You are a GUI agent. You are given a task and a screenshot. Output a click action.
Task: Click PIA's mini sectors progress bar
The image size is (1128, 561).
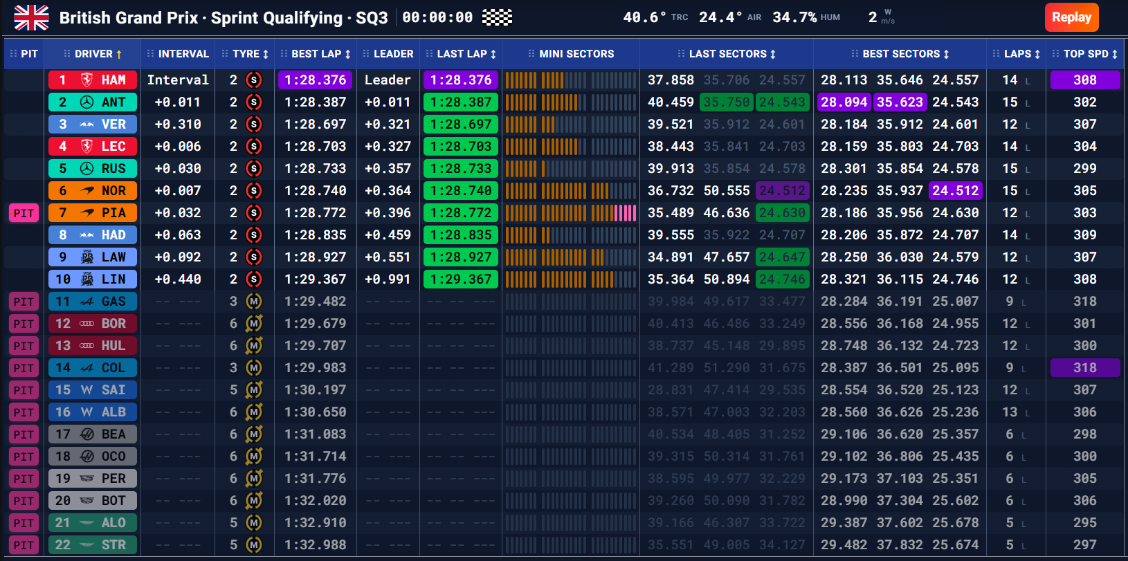point(571,213)
